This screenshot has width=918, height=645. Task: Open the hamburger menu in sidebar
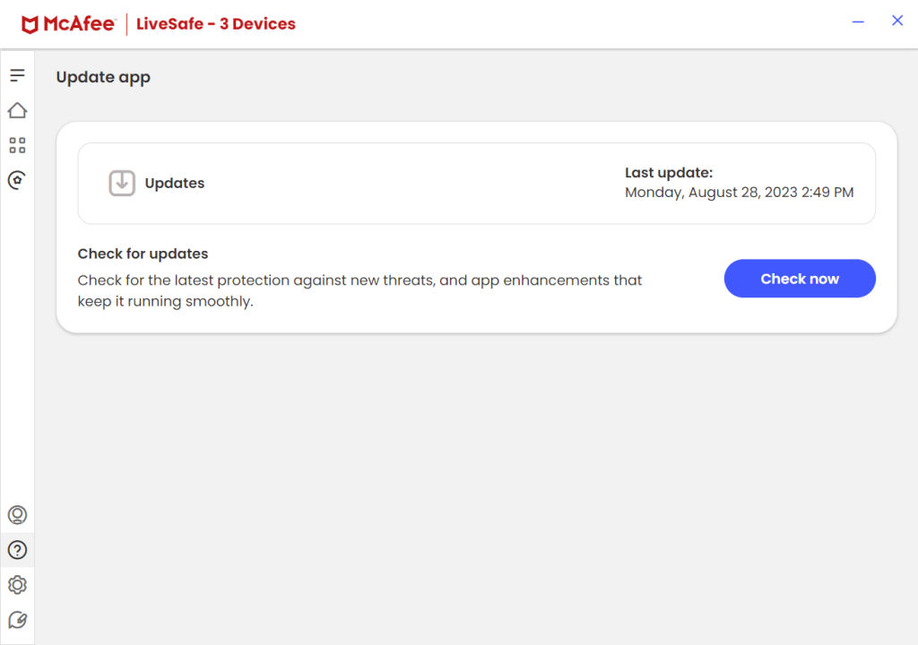17,75
